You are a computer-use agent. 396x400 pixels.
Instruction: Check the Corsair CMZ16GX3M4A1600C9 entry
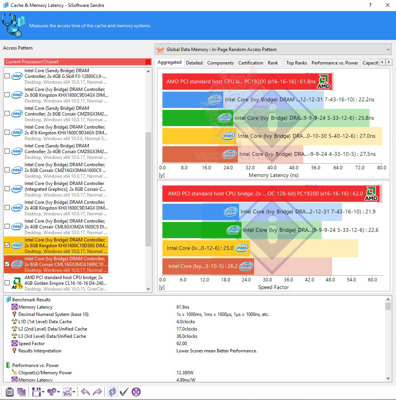pos(7,170)
